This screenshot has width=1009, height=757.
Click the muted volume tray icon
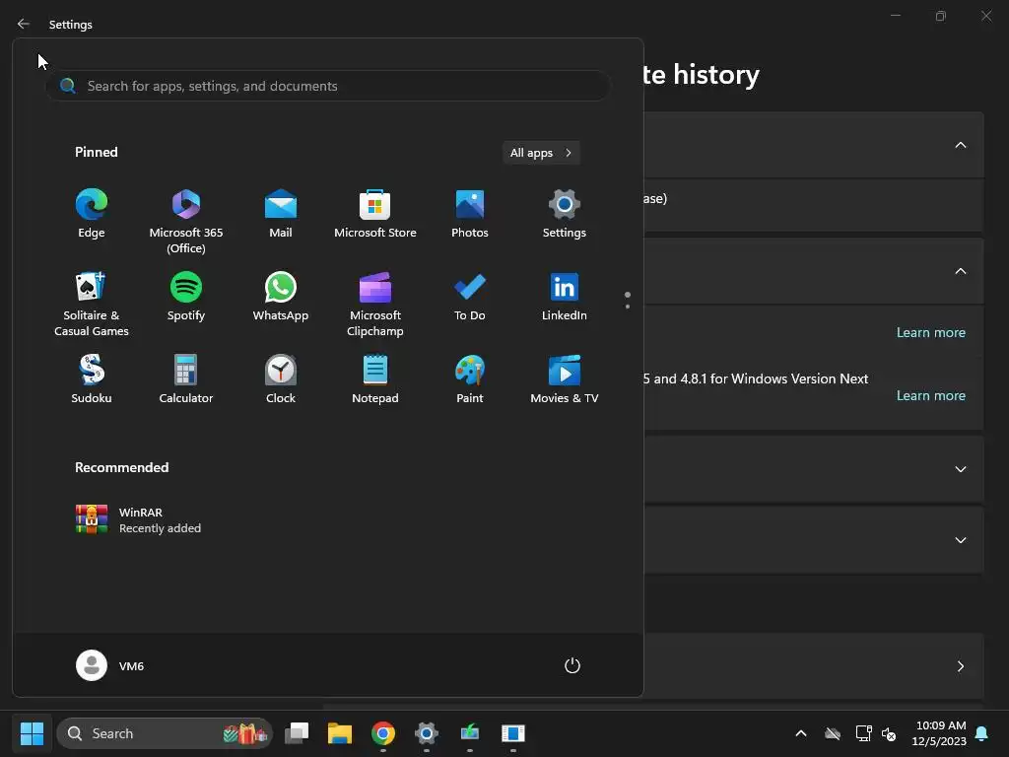889,733
